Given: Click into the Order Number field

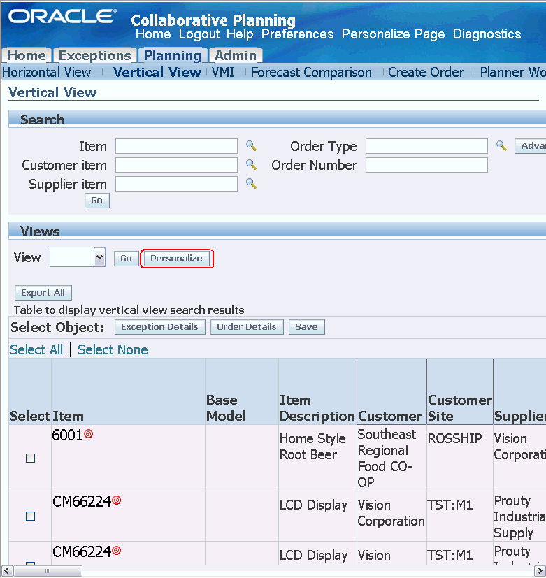Looking at the screenshot, I should (x=426, y=165).
